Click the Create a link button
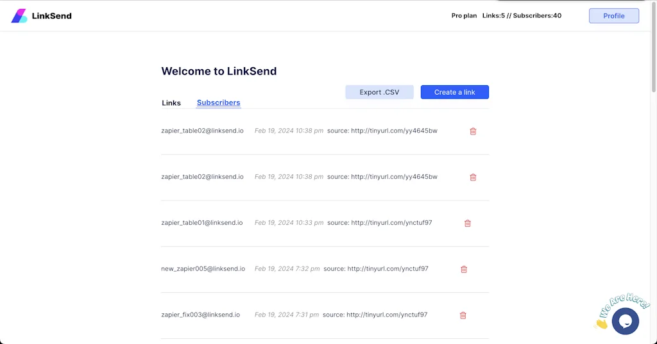Viewport: 657px width, 344px height. coord(455,92)
